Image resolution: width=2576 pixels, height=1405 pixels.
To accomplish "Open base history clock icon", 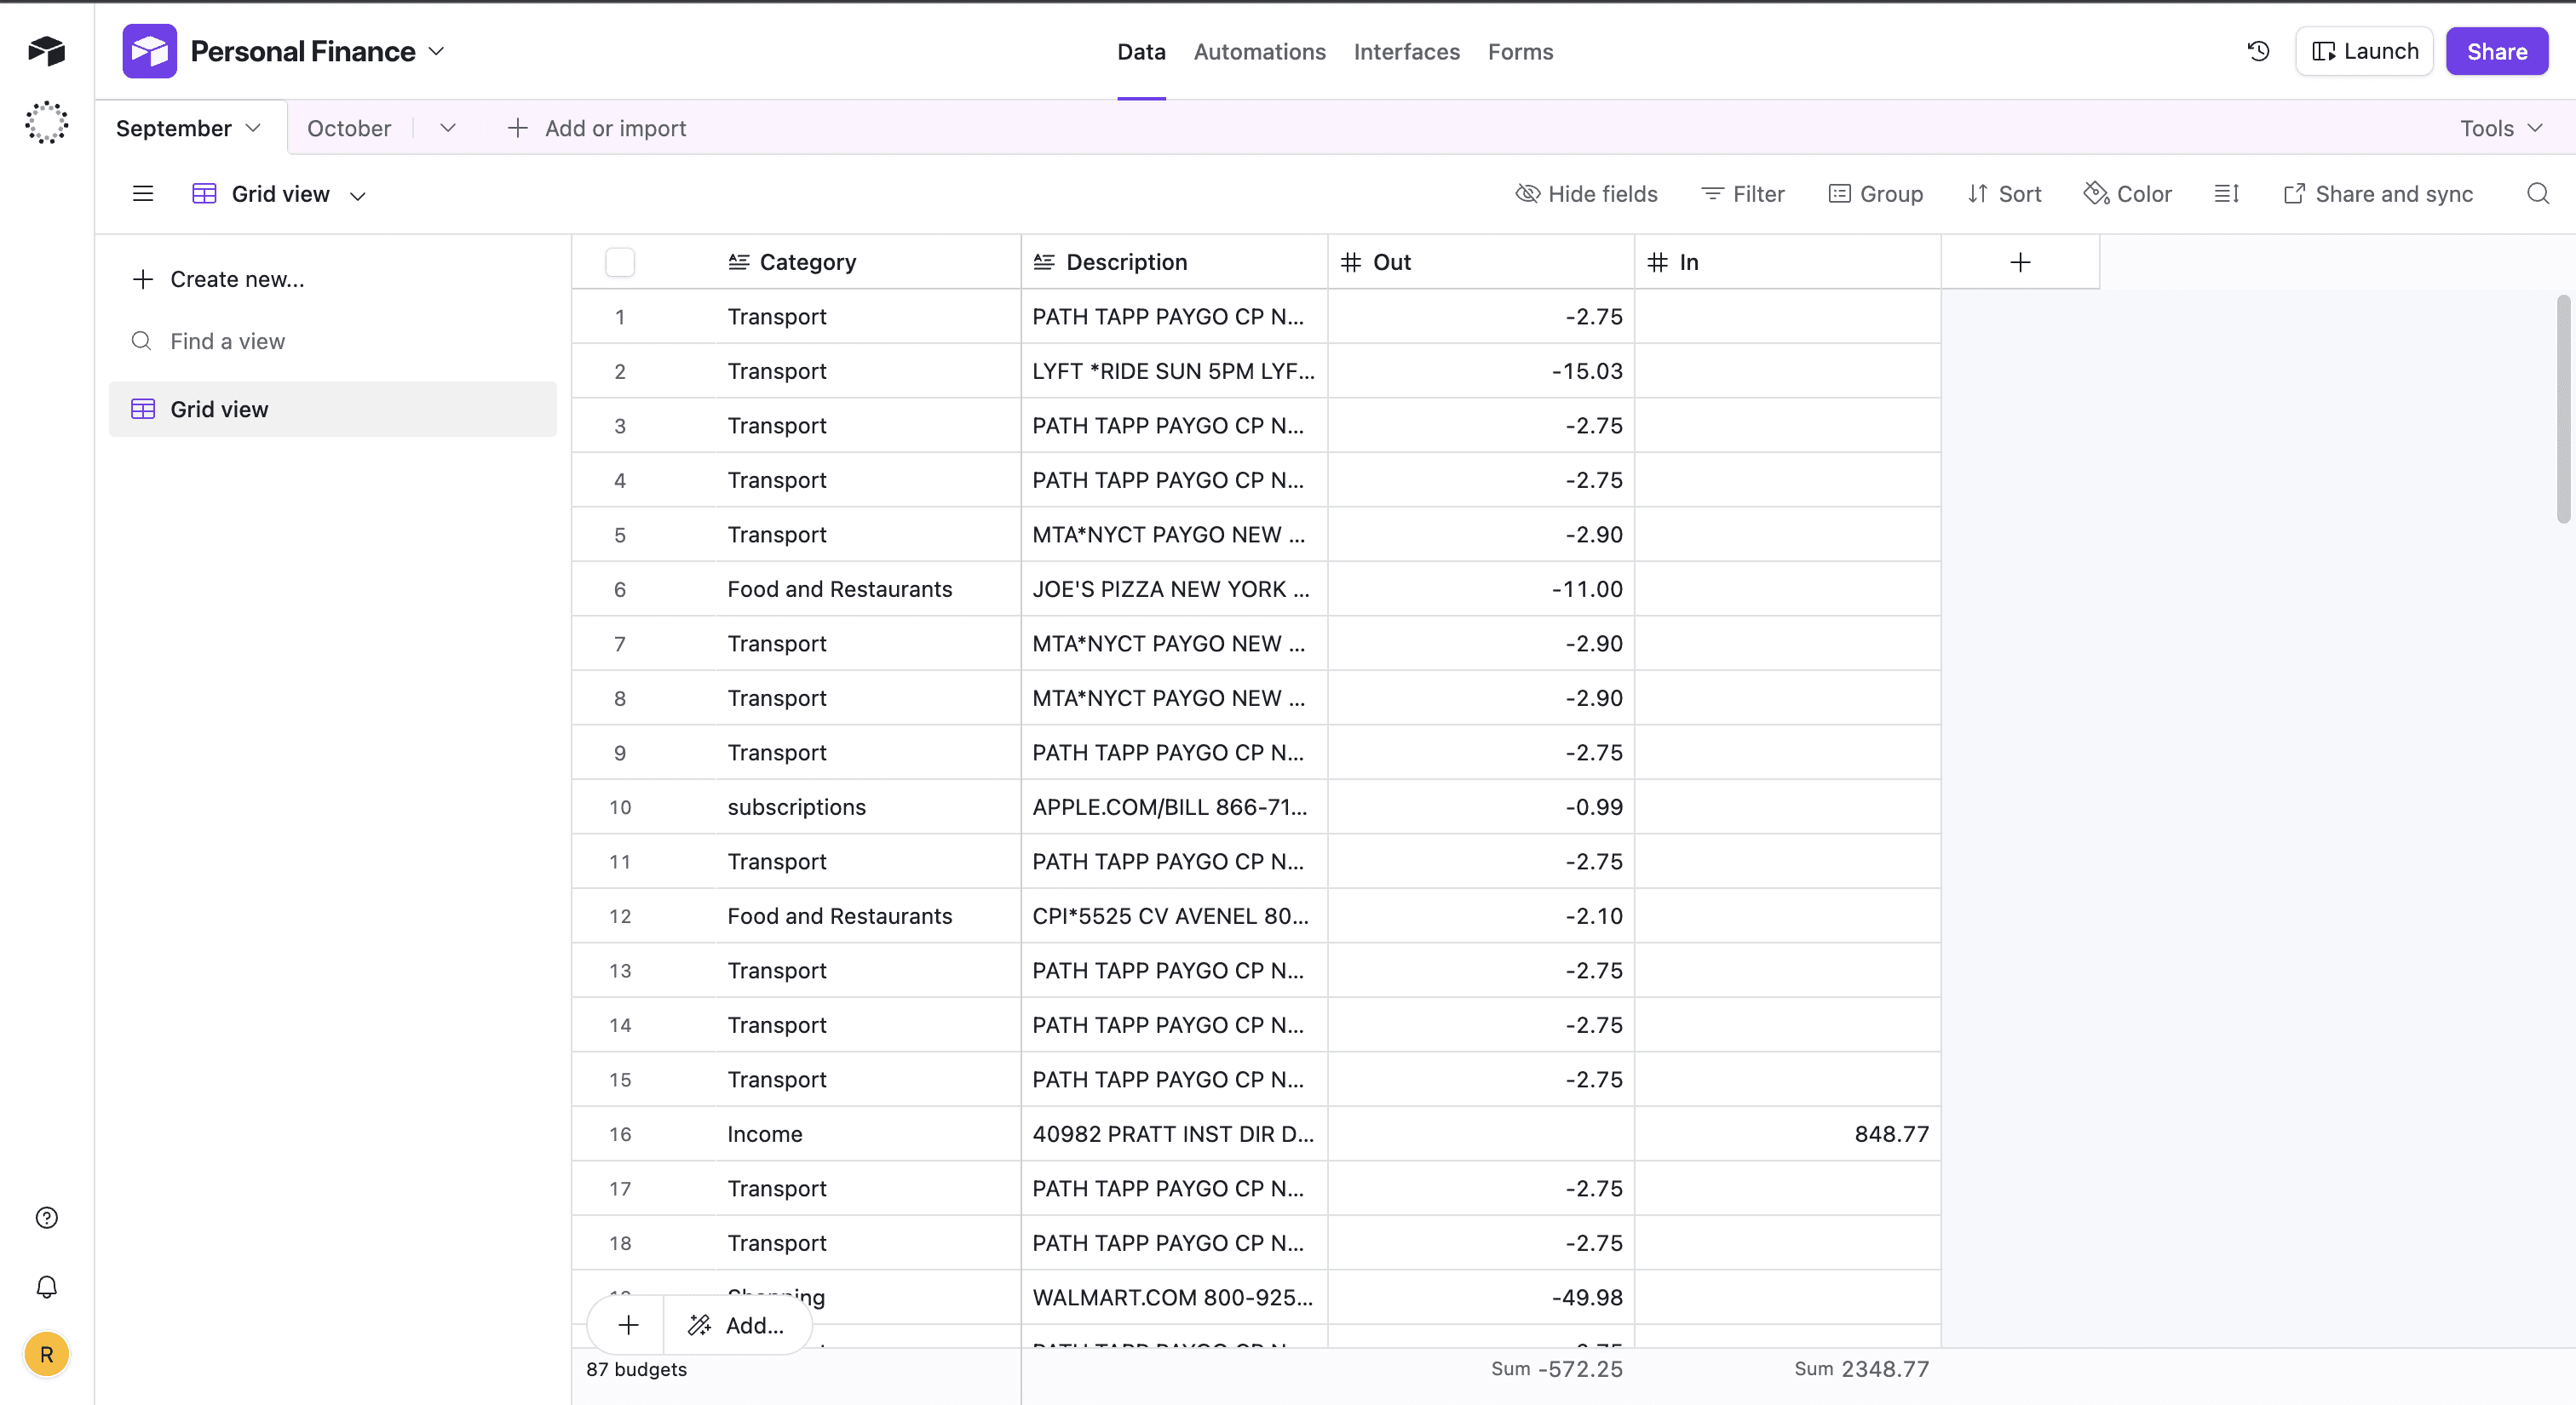I will 2258,51.
